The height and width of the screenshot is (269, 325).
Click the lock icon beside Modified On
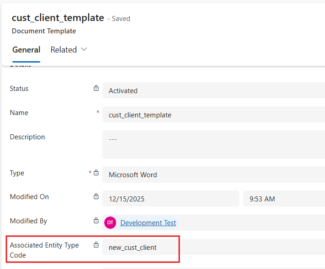pyautogui.click(x=96, y=197)
